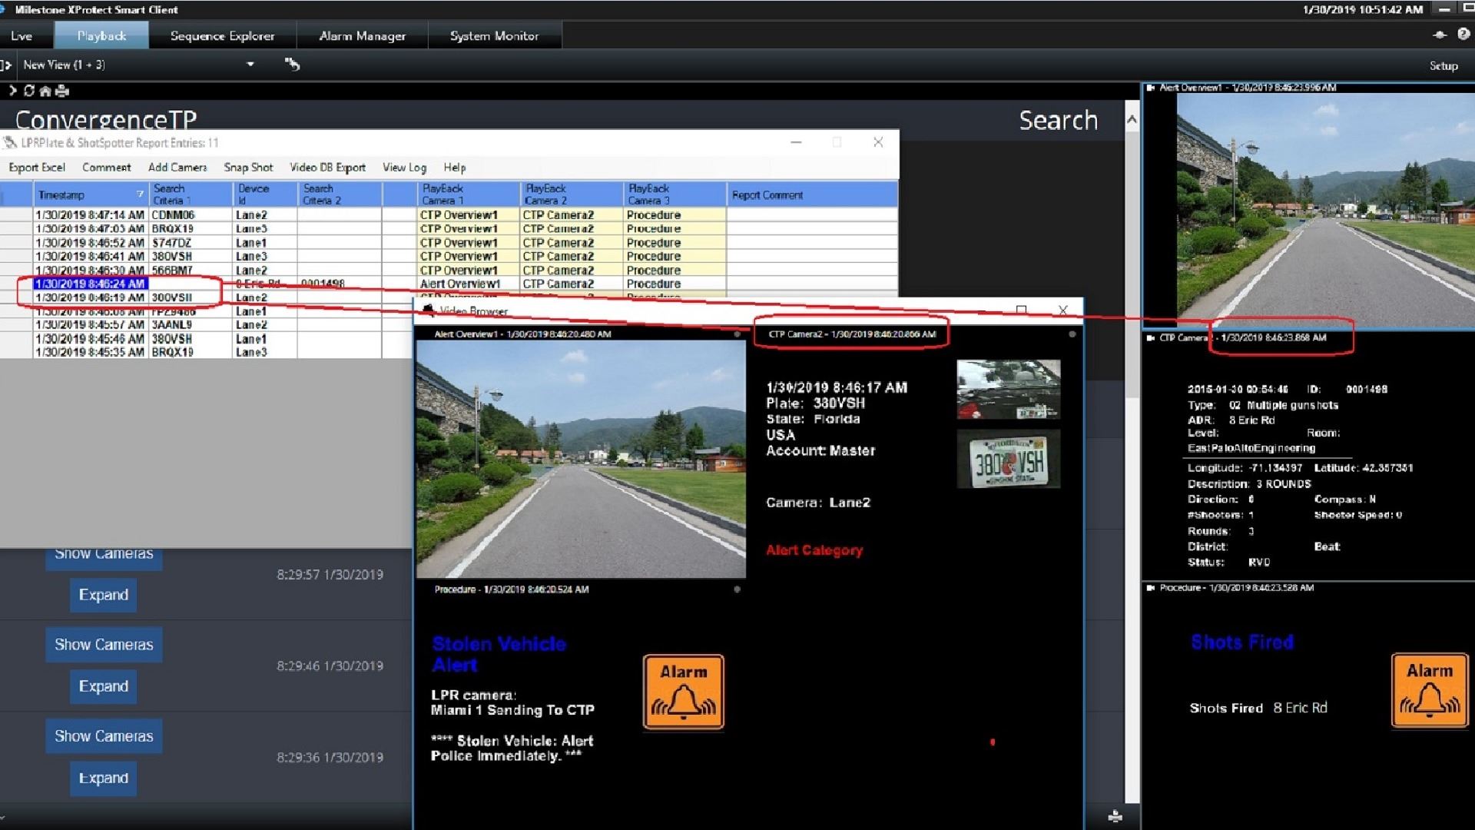
Task: Click camera icon on CTP Camera side tile
Action: [x=1151, y=337]
